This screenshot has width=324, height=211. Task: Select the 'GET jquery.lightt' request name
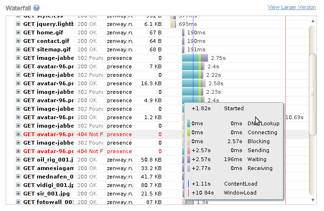click(49, 24)
